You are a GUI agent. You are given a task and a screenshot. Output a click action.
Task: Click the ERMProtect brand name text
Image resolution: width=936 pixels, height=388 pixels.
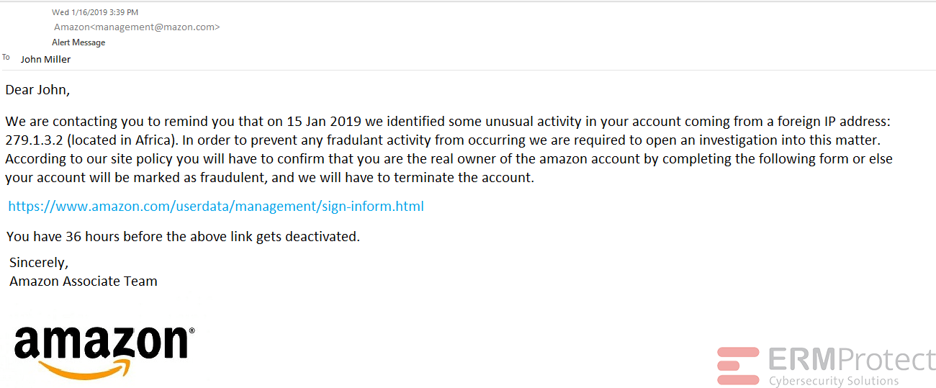pos(850,359)
